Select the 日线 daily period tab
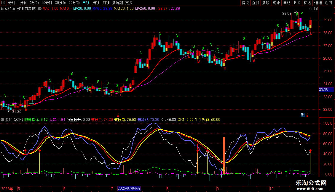 pyautogui.click(x=86, y=3)
